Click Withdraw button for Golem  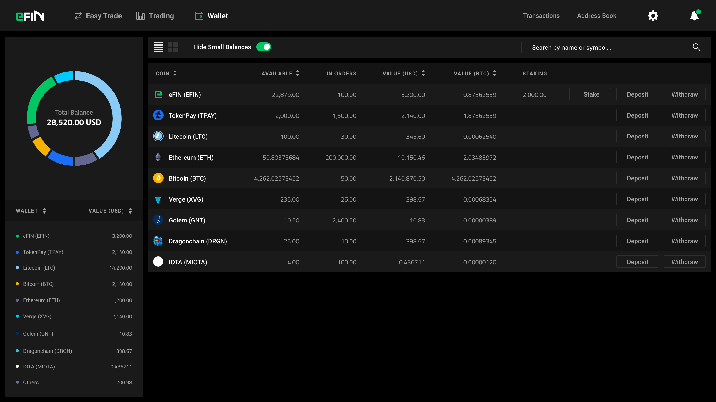coord(684,220)
